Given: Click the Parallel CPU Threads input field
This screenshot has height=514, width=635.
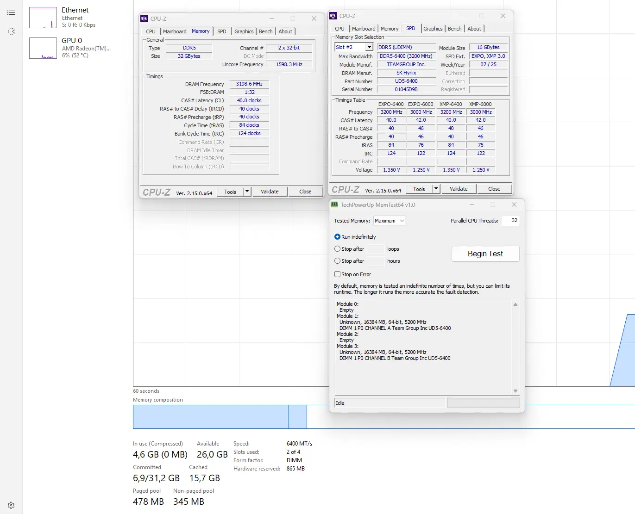Looking at the screenshot, I should point(510,221).
